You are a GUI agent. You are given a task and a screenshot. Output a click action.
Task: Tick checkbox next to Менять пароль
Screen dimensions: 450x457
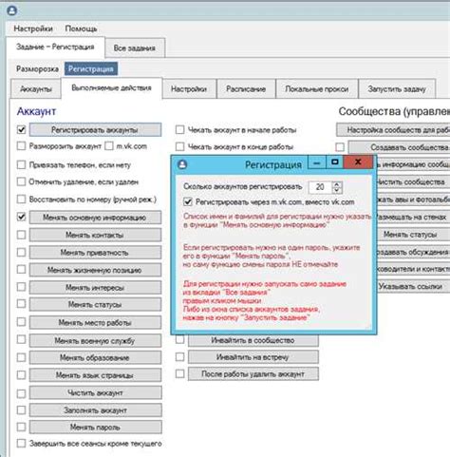pyautogui.click(x=21, y=427)
